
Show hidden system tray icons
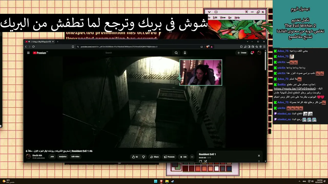[x=300, y=181]
